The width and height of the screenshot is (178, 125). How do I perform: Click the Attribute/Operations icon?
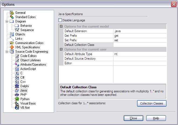pyautogui.click(x=17, y=65)
